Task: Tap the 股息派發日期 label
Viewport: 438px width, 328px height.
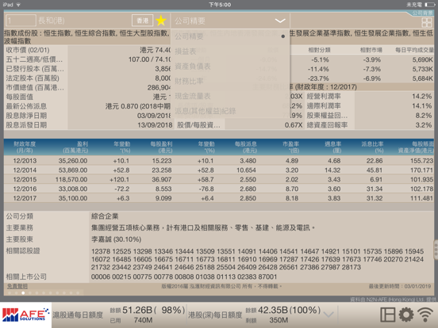Action: 26,125
